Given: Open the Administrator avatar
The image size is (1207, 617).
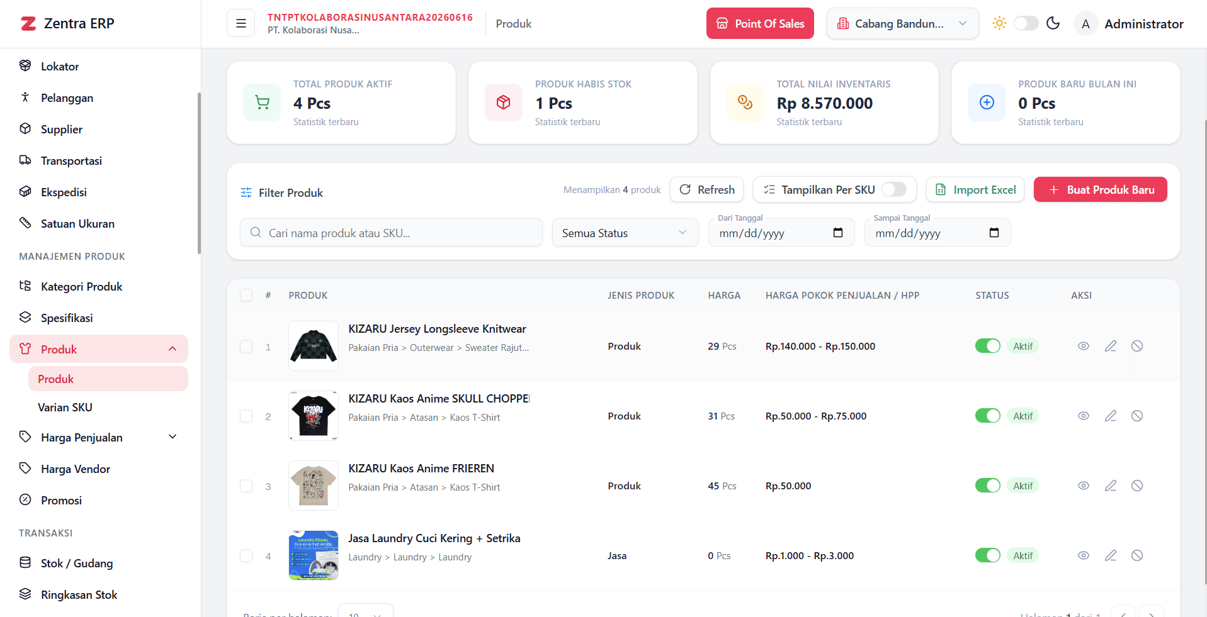Looking at the screenshot, I should [1085, 24].
